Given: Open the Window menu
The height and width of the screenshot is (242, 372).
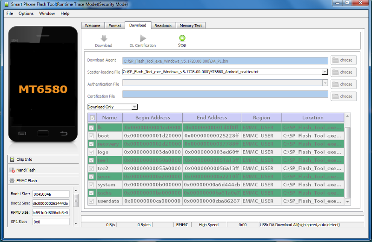Looking at the screenshot, I should 47,13.
